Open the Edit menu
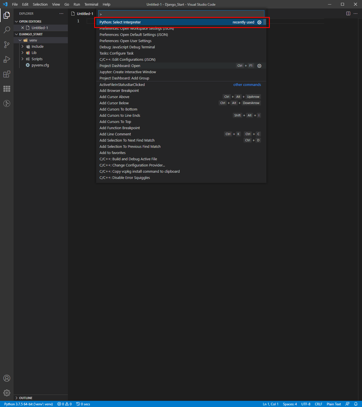Viewport: 362px width, 407px height. pyautogui.click(x=25, y=4)
